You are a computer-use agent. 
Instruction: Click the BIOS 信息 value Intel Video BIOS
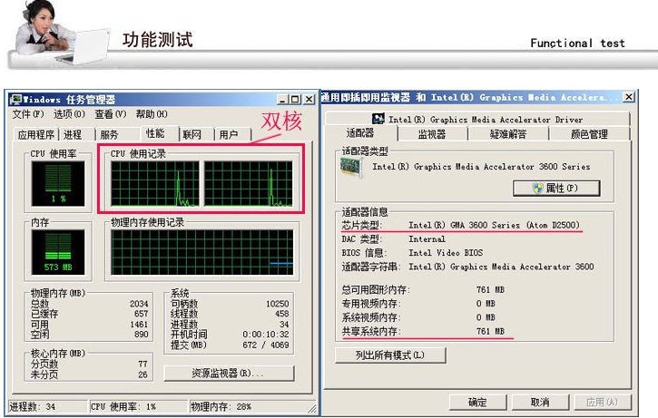[x=446, y=253]
